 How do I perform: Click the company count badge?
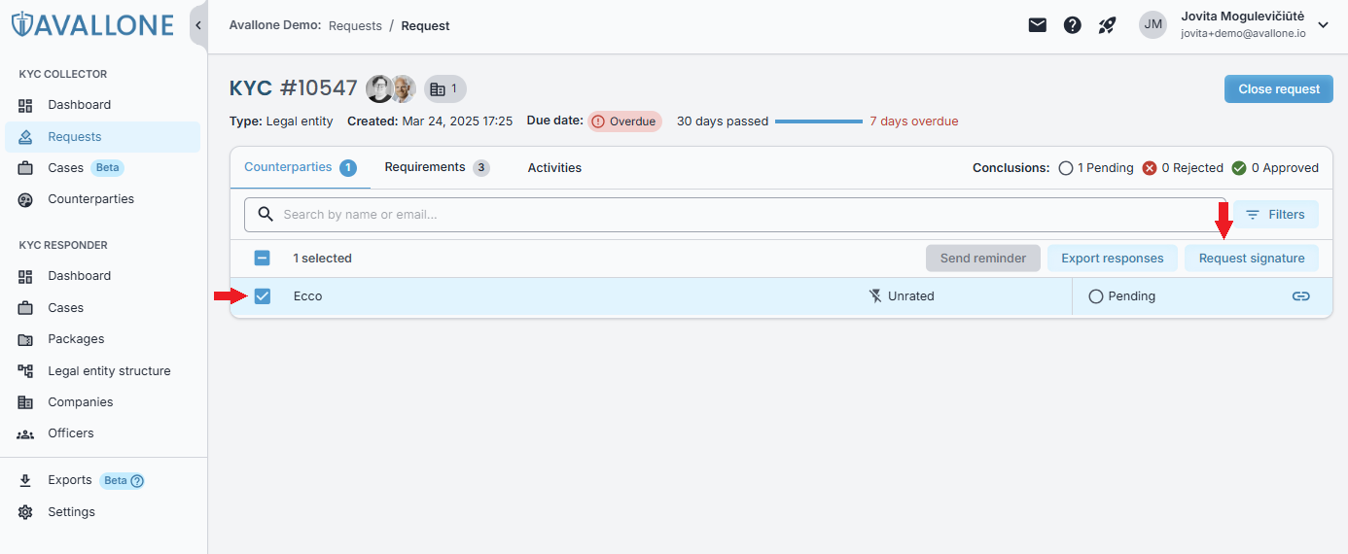point(445,88)
